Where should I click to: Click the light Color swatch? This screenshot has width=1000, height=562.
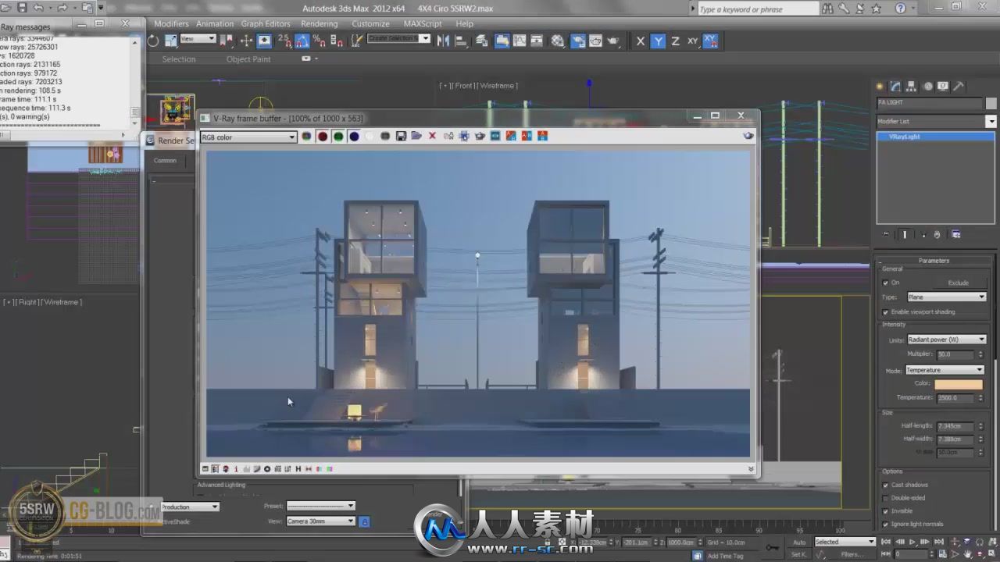959,384
